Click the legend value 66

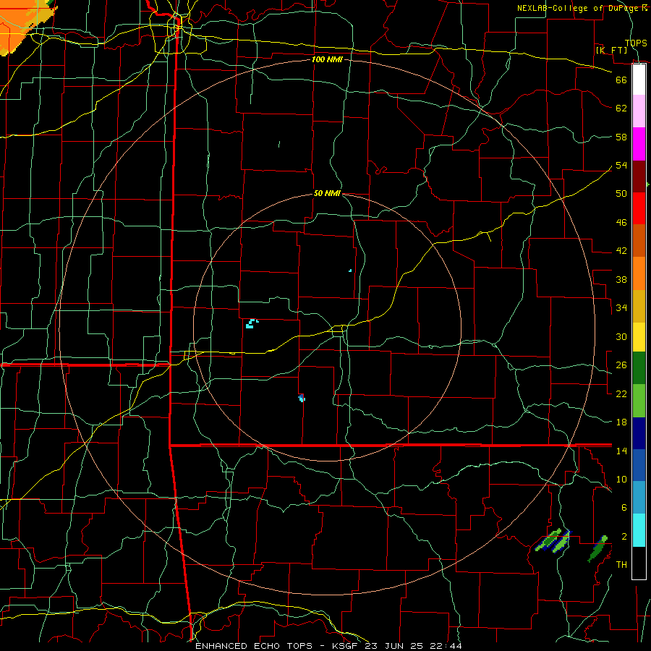pyautogui.click(x=621, y=80)
